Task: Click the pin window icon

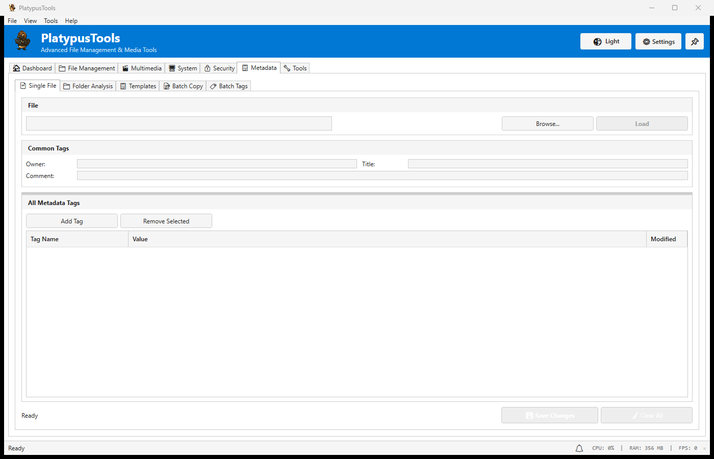Action: (x=694, y=41)
